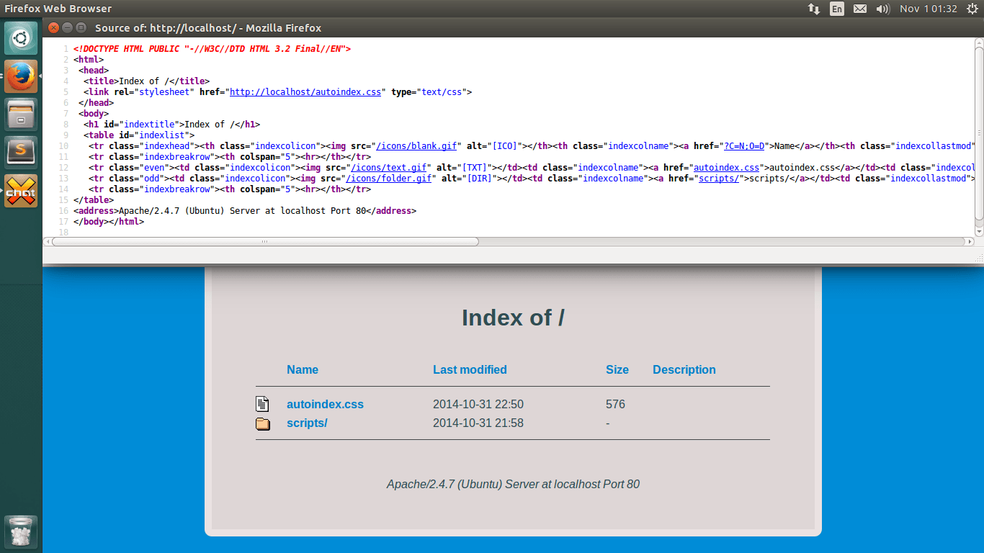Viewport: 984px width, 553px height.
Task: Click the ?C=N;O=D link in source
Action: click(743, 146)
